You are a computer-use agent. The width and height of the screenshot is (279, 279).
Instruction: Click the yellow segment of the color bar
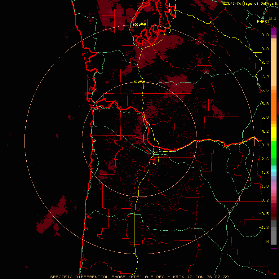click(274, 132)
